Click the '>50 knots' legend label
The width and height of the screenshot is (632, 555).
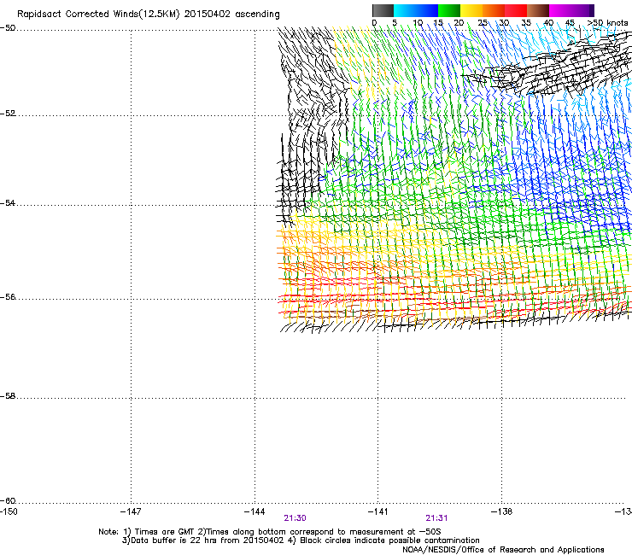(x=607, y=23)
